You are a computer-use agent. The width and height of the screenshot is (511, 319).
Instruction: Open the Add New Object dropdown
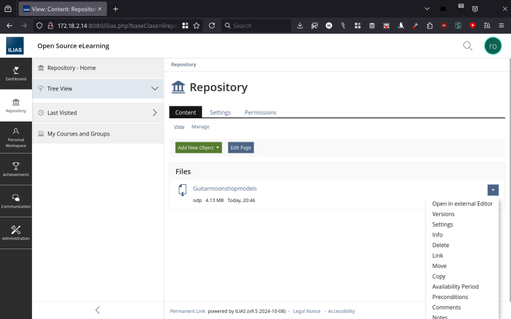198,148
